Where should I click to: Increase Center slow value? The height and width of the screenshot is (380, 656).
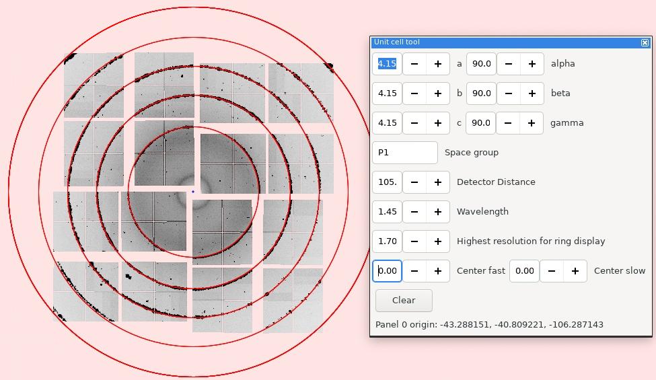(575, 271)
